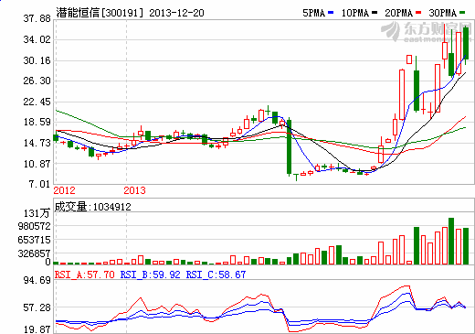Click price axis value 37.88
Image resolution: width=475 pixels, height=334 pixels.
coord(37,18)
